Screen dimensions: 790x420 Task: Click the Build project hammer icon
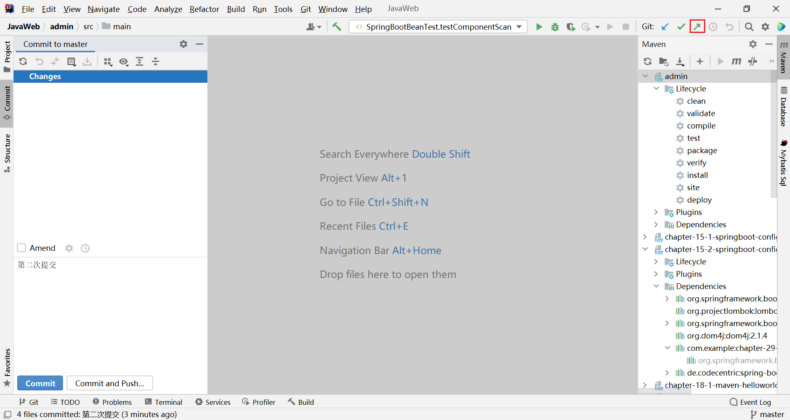(x=337, y=27)
